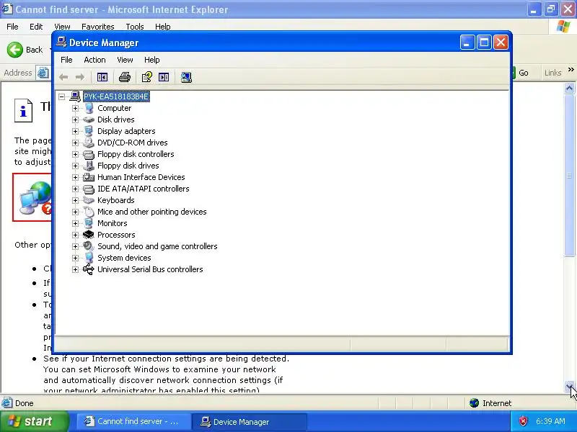Image resolution: width=577 pixels, height=432 pixels.
Task: Click the computer icon beside PYK-EA518183B4E
Action: point(75,96)
